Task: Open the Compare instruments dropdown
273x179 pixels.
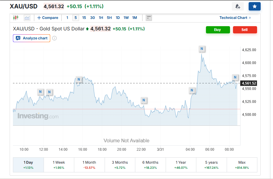Action: click(x=48, y=18)
